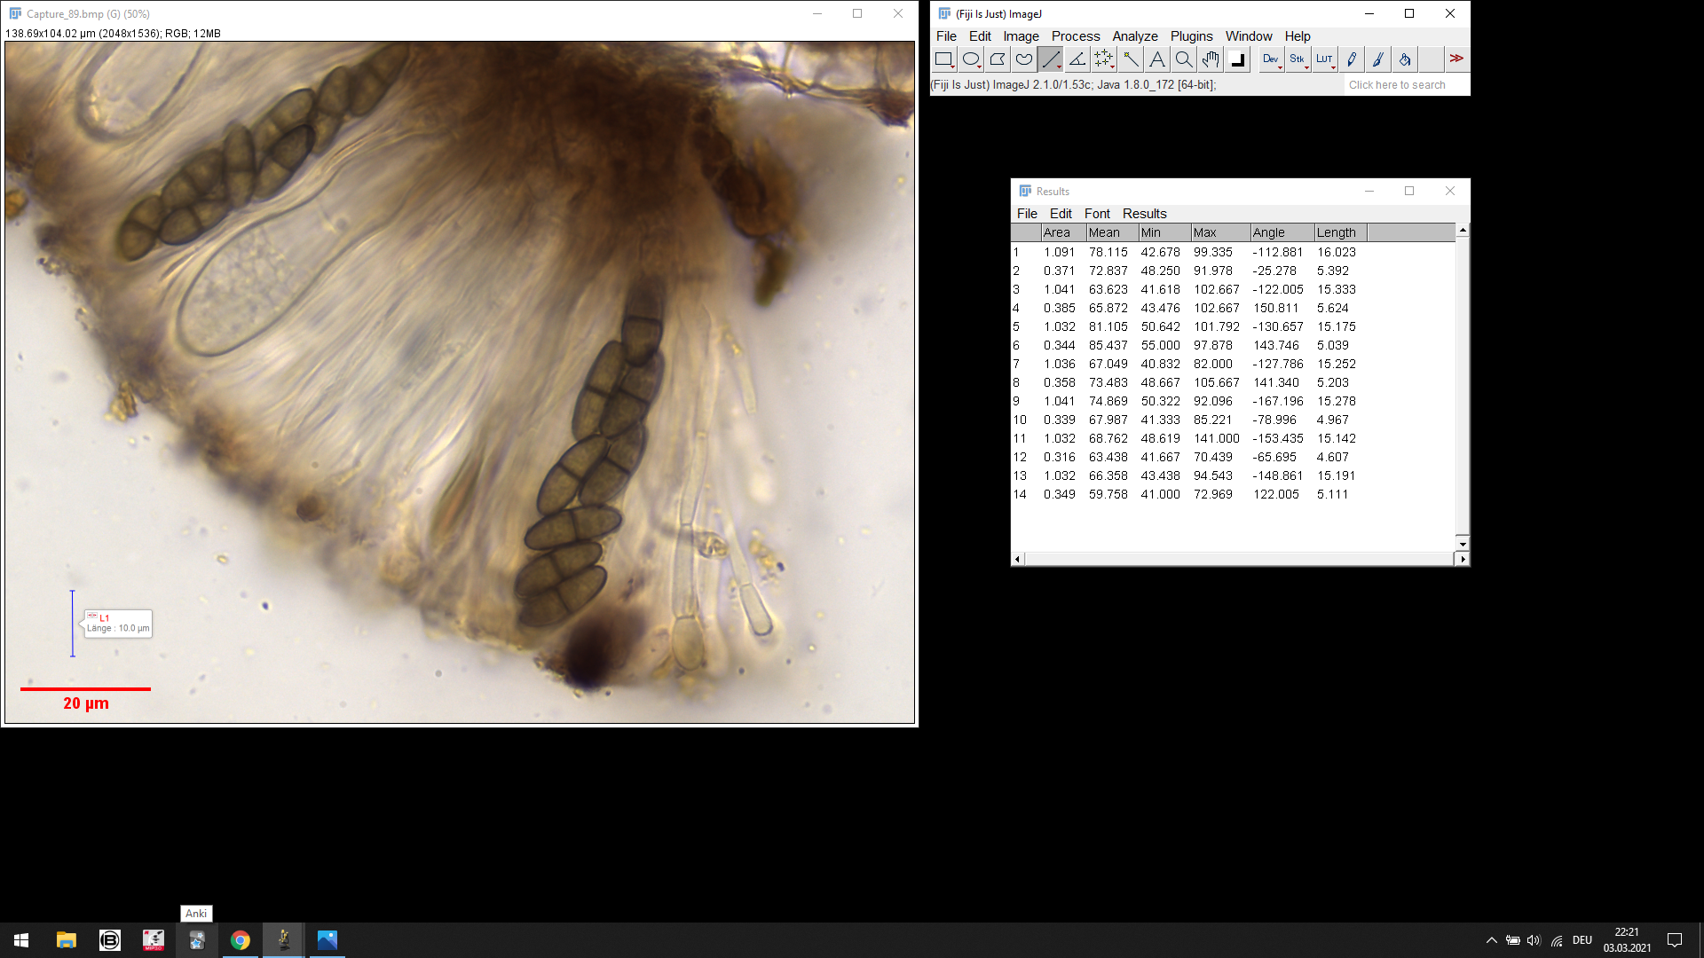Viewport: 1704px width, 958px height.
Task: Click the More Tools double-arrow button
Action: tap(1456, 59)
